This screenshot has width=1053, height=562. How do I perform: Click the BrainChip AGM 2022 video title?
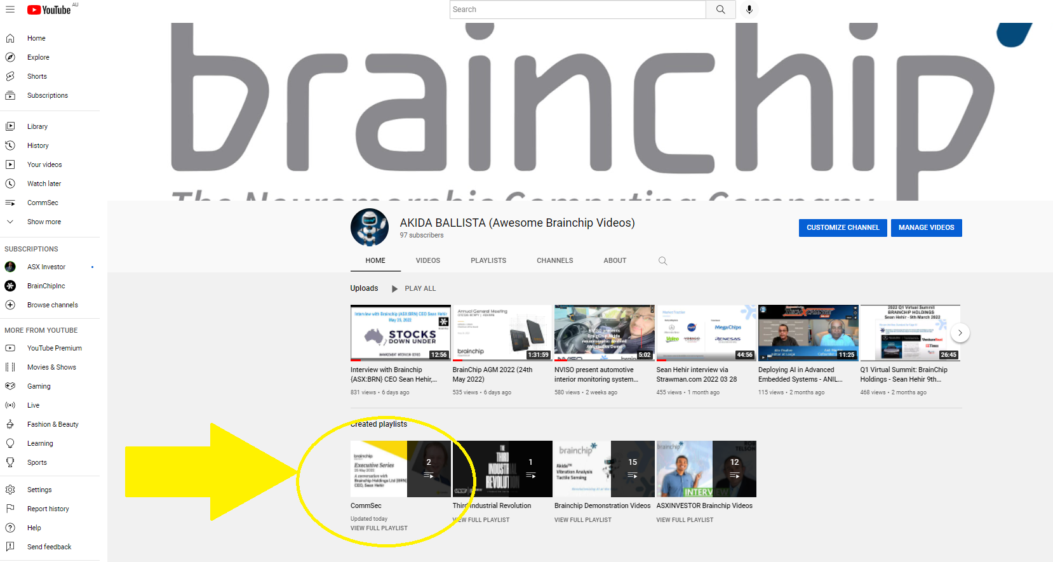coord(492,375)
